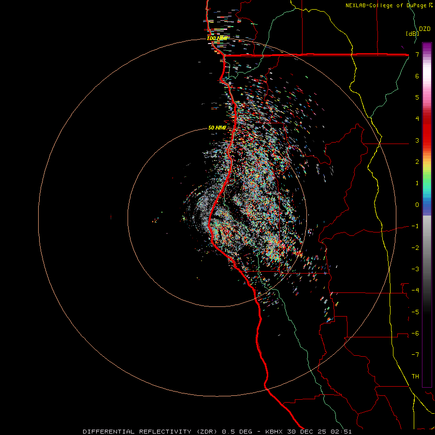Click the 1 value on color scale
Viewport: 435px width, 435px height.
417,183
